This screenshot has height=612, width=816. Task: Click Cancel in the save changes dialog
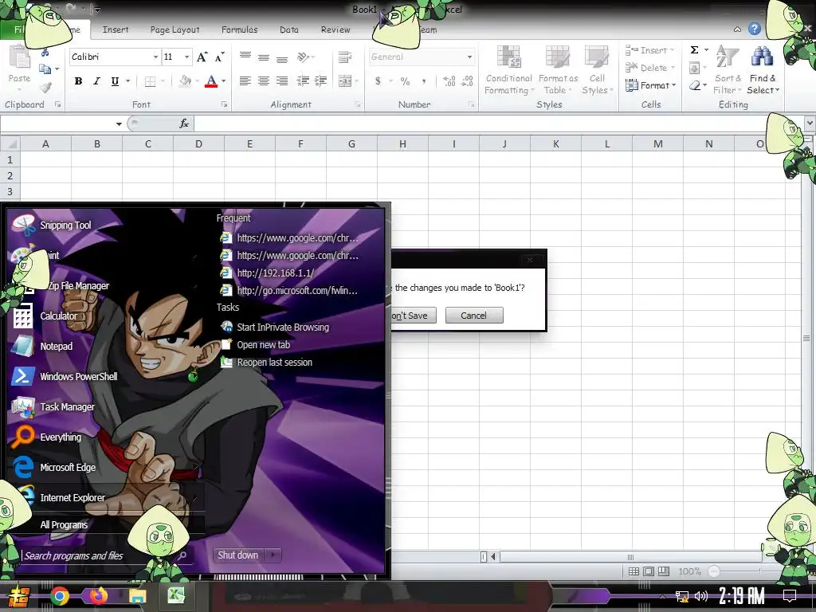tap(473, 316)
